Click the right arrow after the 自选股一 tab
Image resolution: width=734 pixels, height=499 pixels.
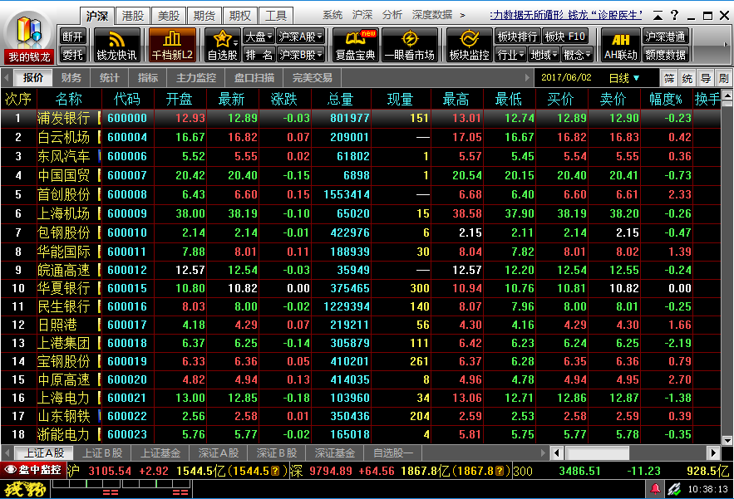point(543,453)
